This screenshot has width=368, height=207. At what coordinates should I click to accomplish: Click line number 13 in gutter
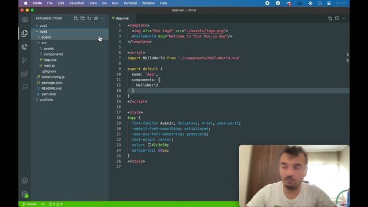pyautogui.click(x=119, y=91)
